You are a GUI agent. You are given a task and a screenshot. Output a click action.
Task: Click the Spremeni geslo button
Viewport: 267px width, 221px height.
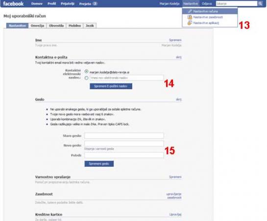pyautogui.click(x=99, y=164)
